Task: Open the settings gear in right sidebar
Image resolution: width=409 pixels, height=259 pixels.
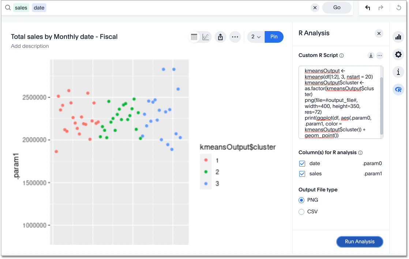Action: (398, 54)
